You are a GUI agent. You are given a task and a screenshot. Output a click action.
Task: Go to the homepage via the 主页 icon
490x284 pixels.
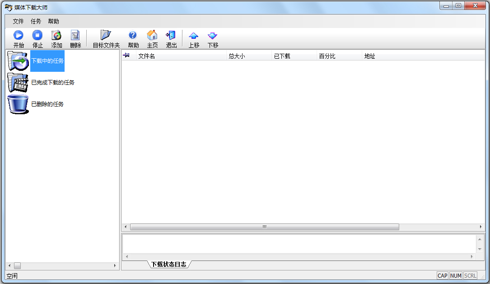tap(152, 35)
